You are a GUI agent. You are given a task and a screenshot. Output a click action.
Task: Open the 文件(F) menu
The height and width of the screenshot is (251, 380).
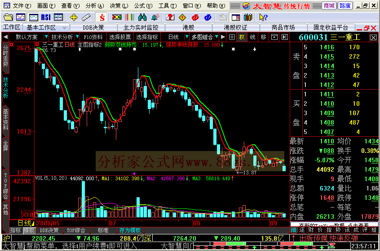coord(22,5)
